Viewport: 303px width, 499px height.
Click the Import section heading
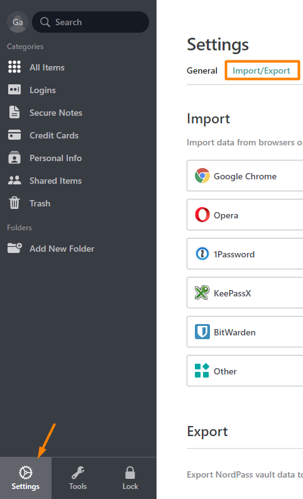click(208, 119)
